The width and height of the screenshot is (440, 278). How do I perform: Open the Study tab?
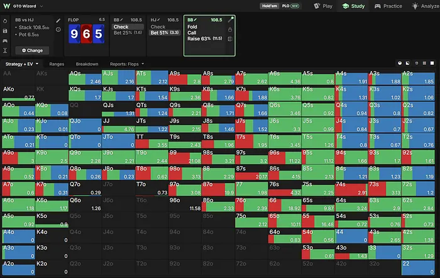(353, 6)
